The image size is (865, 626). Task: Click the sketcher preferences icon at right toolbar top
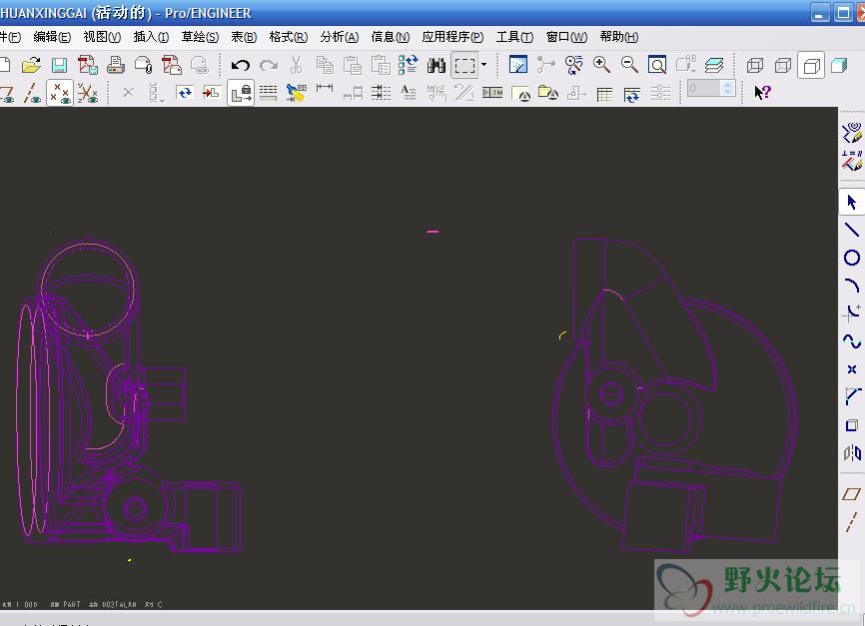[x=852, y=133]
